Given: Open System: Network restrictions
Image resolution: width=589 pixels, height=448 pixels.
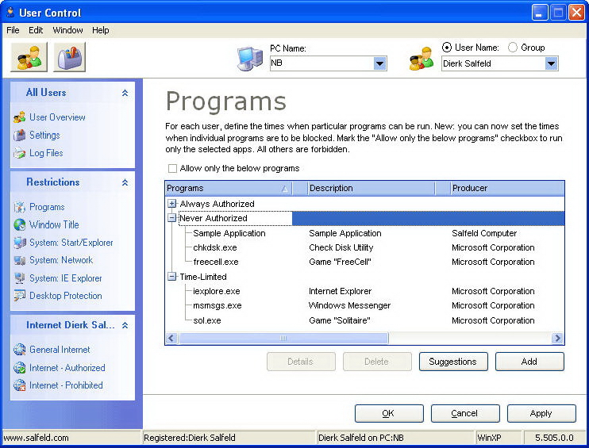Looking at the screenshot, I should (x=61, y=260).
